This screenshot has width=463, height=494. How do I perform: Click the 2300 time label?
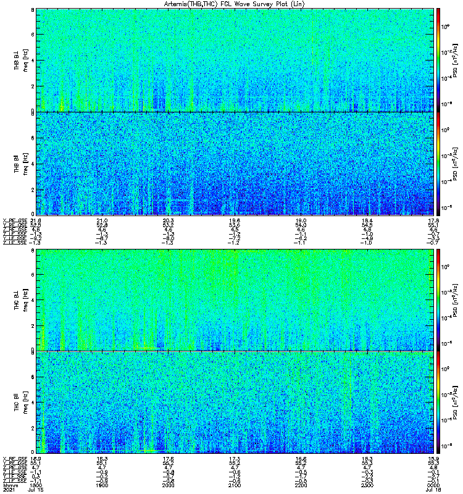point(367,485)
